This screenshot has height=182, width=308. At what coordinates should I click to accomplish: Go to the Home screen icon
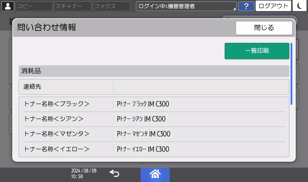coord(155,174)
